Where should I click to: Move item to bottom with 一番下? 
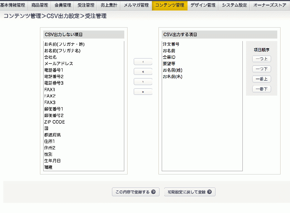[262, 89]
